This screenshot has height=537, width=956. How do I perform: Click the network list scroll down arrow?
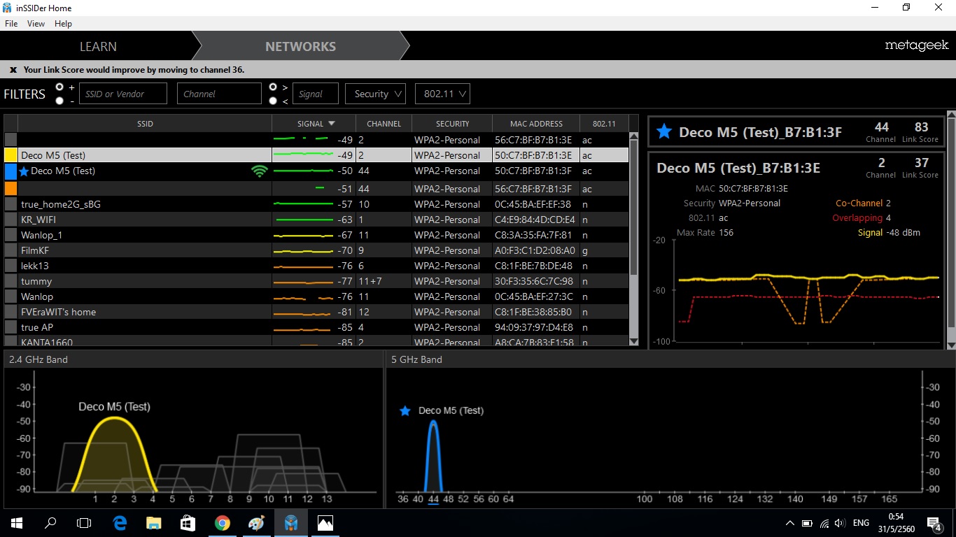pyautogui.click(x=634, y=341)
